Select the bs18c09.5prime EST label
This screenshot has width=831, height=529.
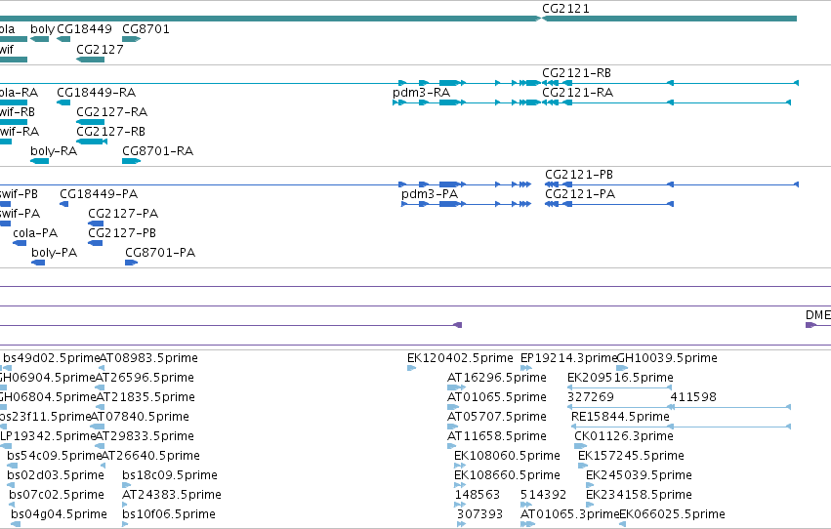point(170,476)
